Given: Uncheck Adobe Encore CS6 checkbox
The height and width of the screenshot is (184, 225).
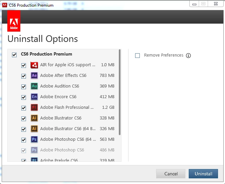Looking at the screenshot, I should point(24,97).
